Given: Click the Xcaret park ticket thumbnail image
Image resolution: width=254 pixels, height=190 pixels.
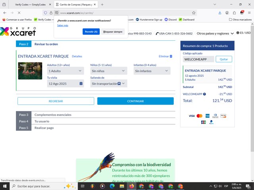Looking at the screenshot, I should click(30, 71).
